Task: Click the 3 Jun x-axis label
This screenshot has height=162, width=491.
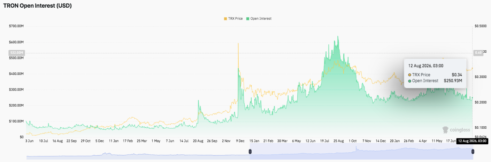Action: [29, 141]
